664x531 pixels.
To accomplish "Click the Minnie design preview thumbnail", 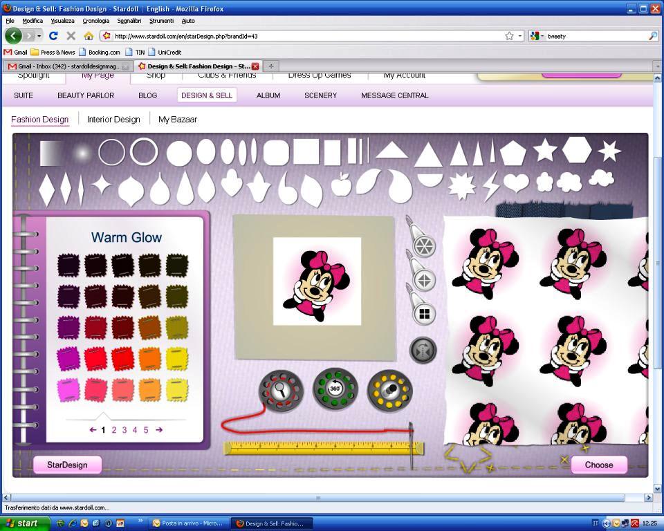I will pyautogui.click(x=317, y=281).
